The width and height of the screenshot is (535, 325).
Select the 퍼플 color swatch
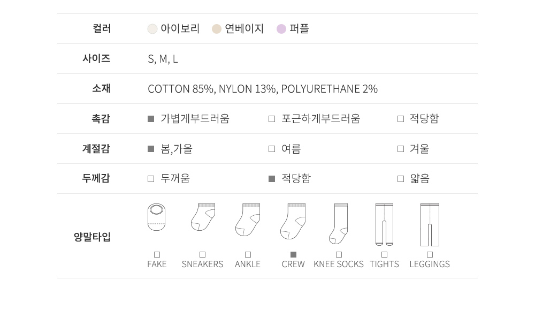(x=281, y=29)
